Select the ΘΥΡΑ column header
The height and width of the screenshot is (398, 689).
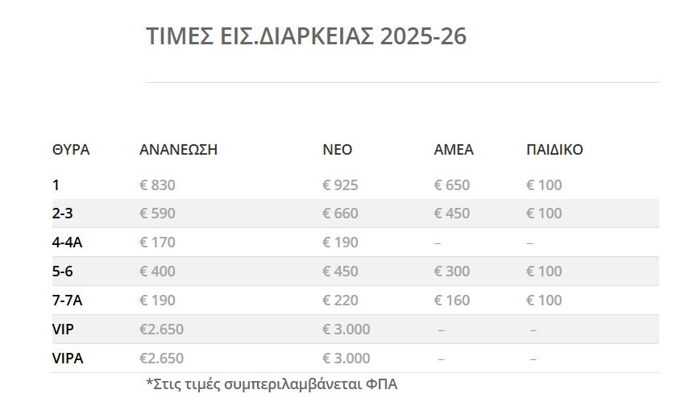coord(71,150)
